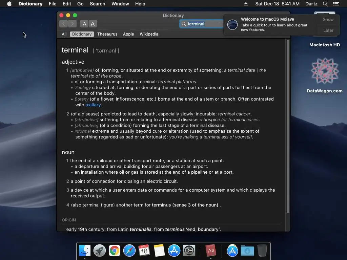Click the 'ORIGIN' heading
The width and height of the screenshot is (347, 260).
(x=69, y=220)
